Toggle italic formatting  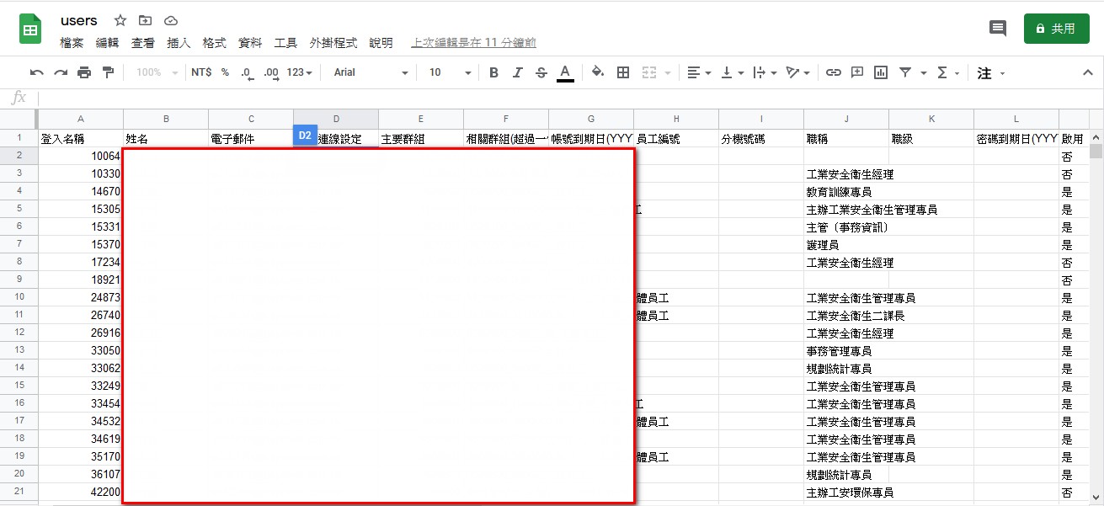pyautogui.click(x=518, y=72)
